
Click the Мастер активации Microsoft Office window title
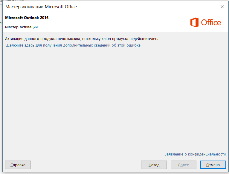click(x=41, y=7)
